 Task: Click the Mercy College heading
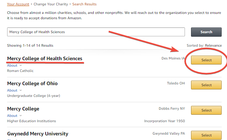(x=23, y=109)
